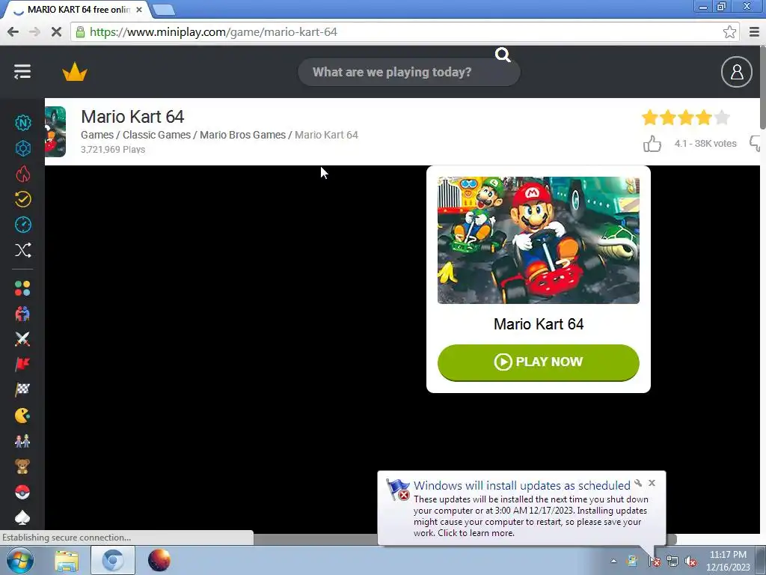Bookmark the page with the star icon
This screenshot has height=575, width=766.
729,32
